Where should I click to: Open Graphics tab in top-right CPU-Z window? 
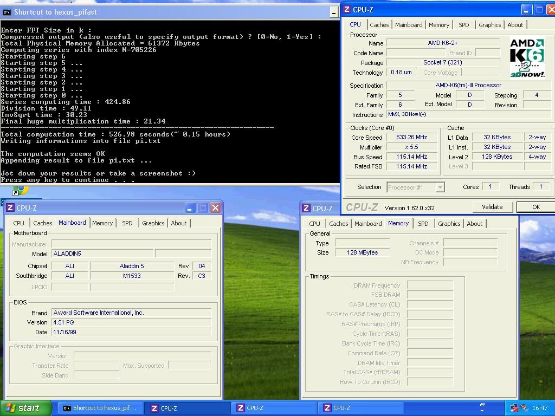[489, 25]
